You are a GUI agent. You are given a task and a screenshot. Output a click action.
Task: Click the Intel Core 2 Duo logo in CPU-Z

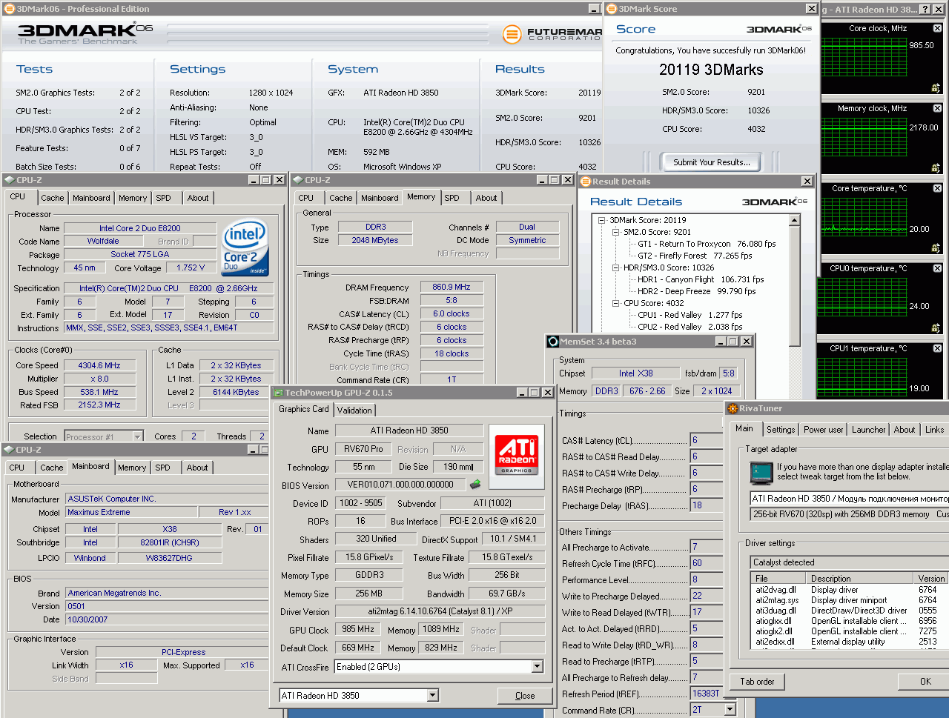(245, 247)
